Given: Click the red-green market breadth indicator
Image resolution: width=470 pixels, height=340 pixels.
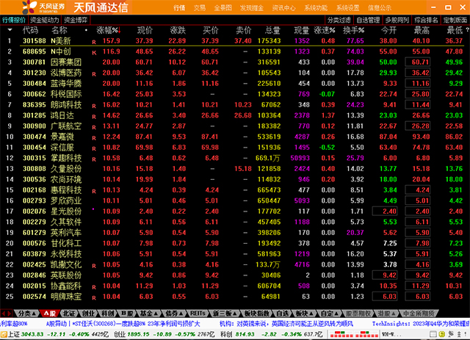Looking at the screenshot, I should (353, 334).
